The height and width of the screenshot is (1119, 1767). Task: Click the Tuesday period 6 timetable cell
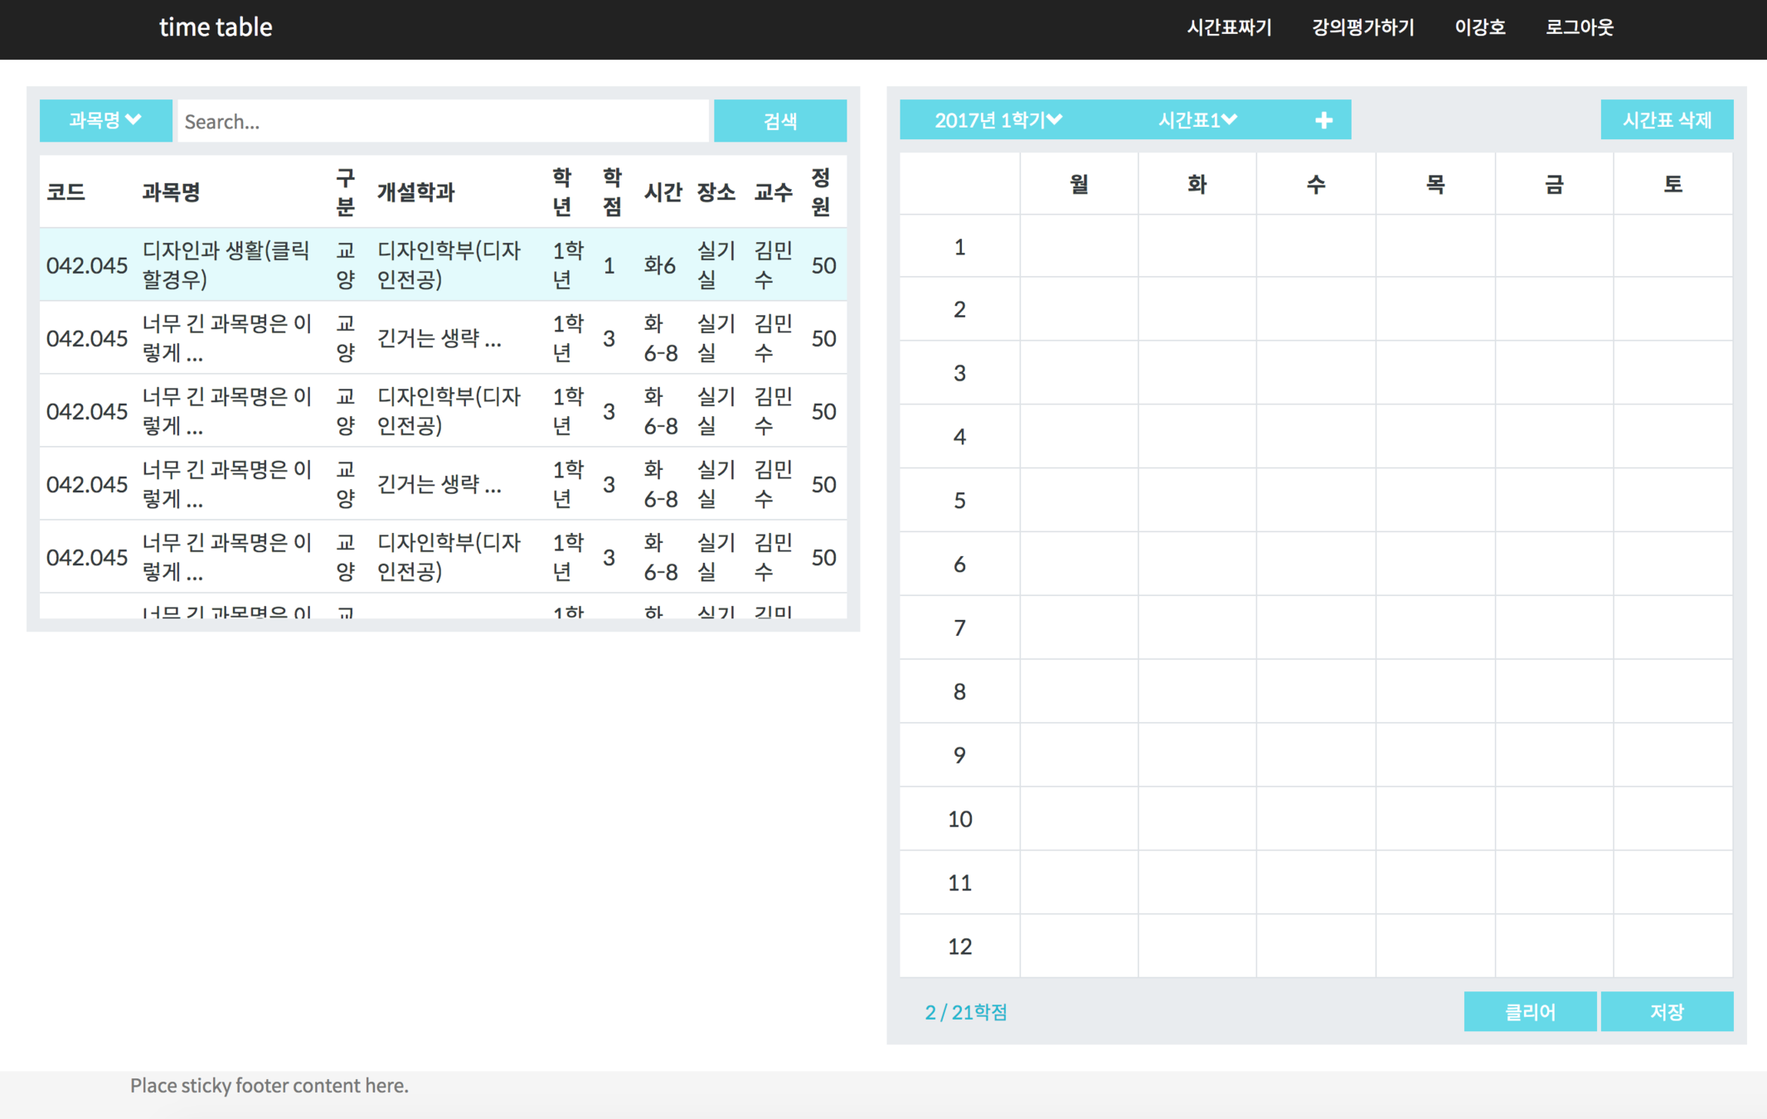click(x=1197, y=564)
